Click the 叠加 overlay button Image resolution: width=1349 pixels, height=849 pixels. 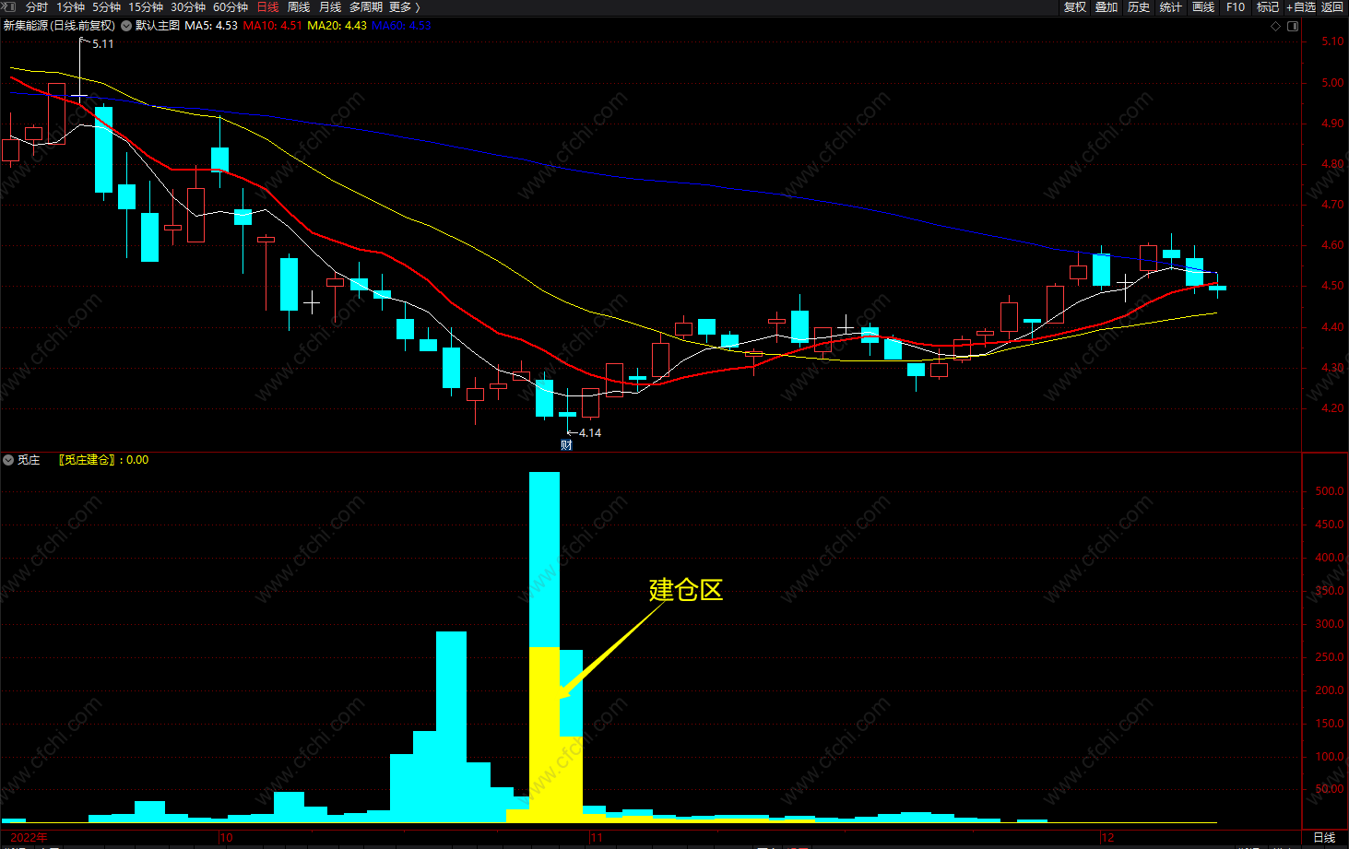click(1106, 6)
